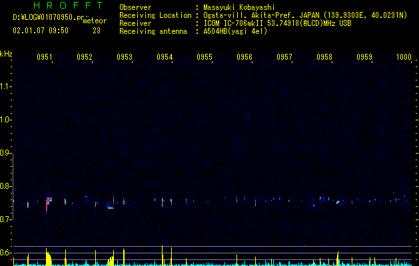Click the 0959 time marker
This screenshot has width=419, height=266.
364,57
